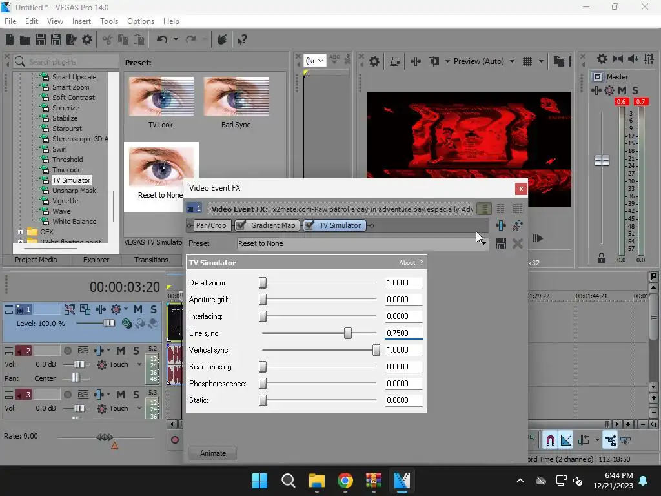Save preset floppy icon in FX dialog
The width and height of the screenshot is (661, 496).
[501, 243]
